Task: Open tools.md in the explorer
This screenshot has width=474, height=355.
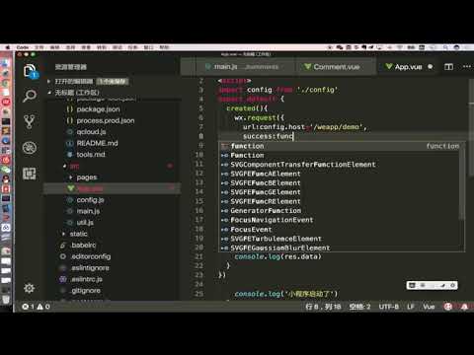Action: pyautogui.click(x=91, y=155)
